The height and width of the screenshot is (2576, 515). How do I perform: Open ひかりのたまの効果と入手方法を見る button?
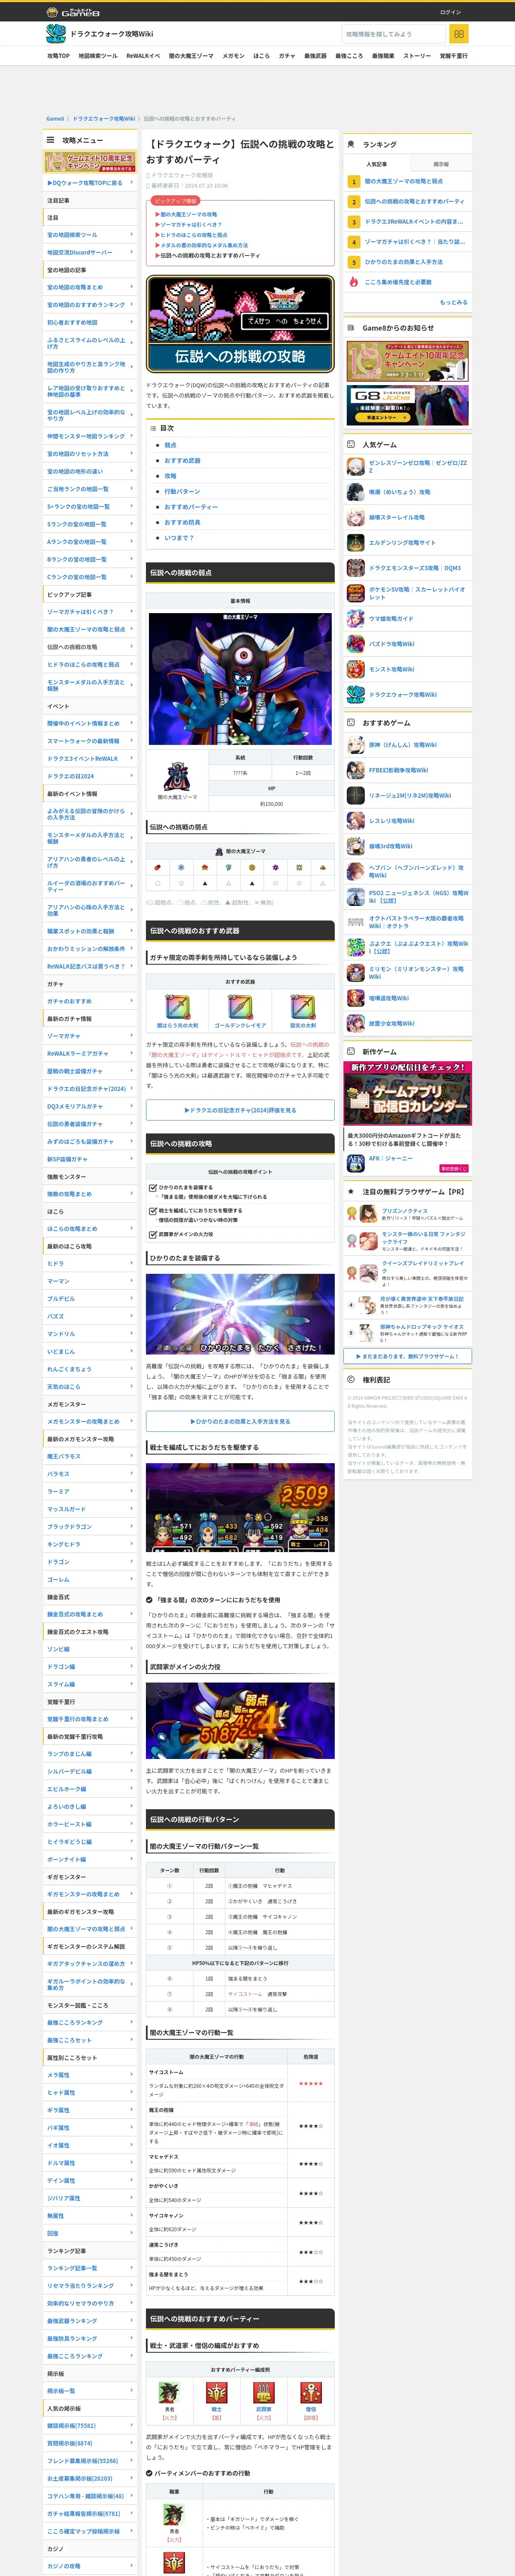(240, 1421)
